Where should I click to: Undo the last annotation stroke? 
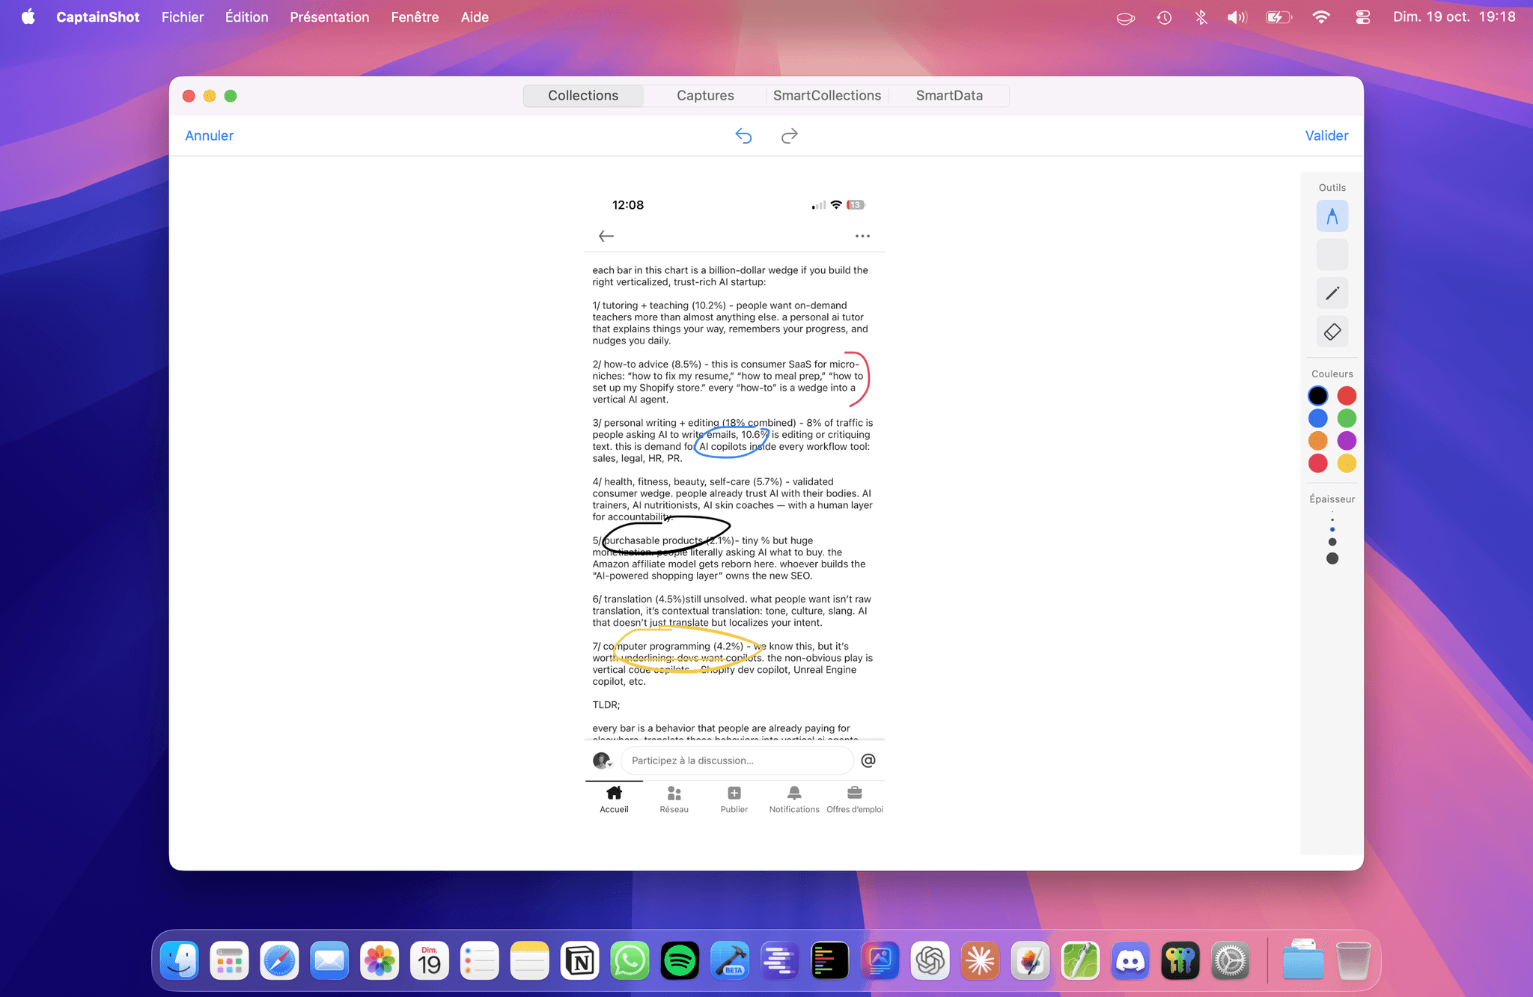click(743, 135)
